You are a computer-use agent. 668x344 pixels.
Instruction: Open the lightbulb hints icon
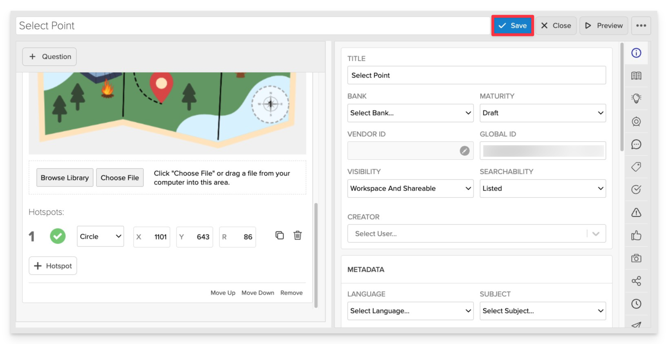636,98
